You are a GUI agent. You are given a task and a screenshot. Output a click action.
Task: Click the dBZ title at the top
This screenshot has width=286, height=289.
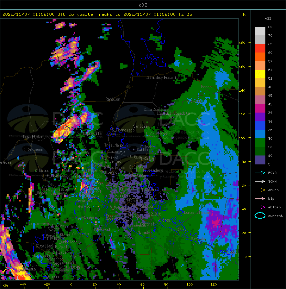click(x=143, y=5)
